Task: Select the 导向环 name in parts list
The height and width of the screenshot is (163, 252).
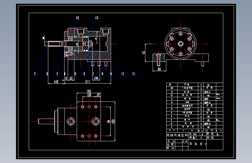Action: pos(187,109)
